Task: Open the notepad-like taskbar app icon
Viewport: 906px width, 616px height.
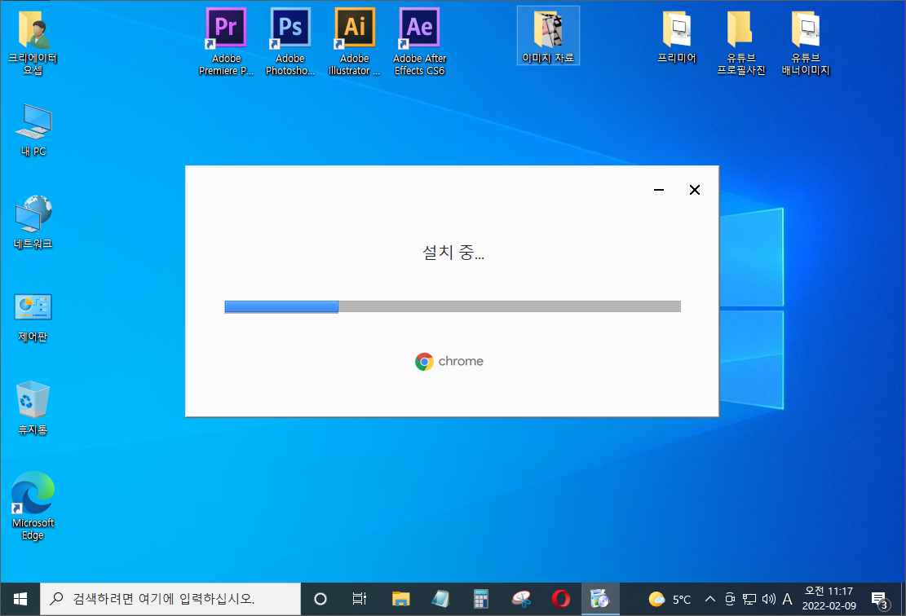Action: [x=441, y=599]
